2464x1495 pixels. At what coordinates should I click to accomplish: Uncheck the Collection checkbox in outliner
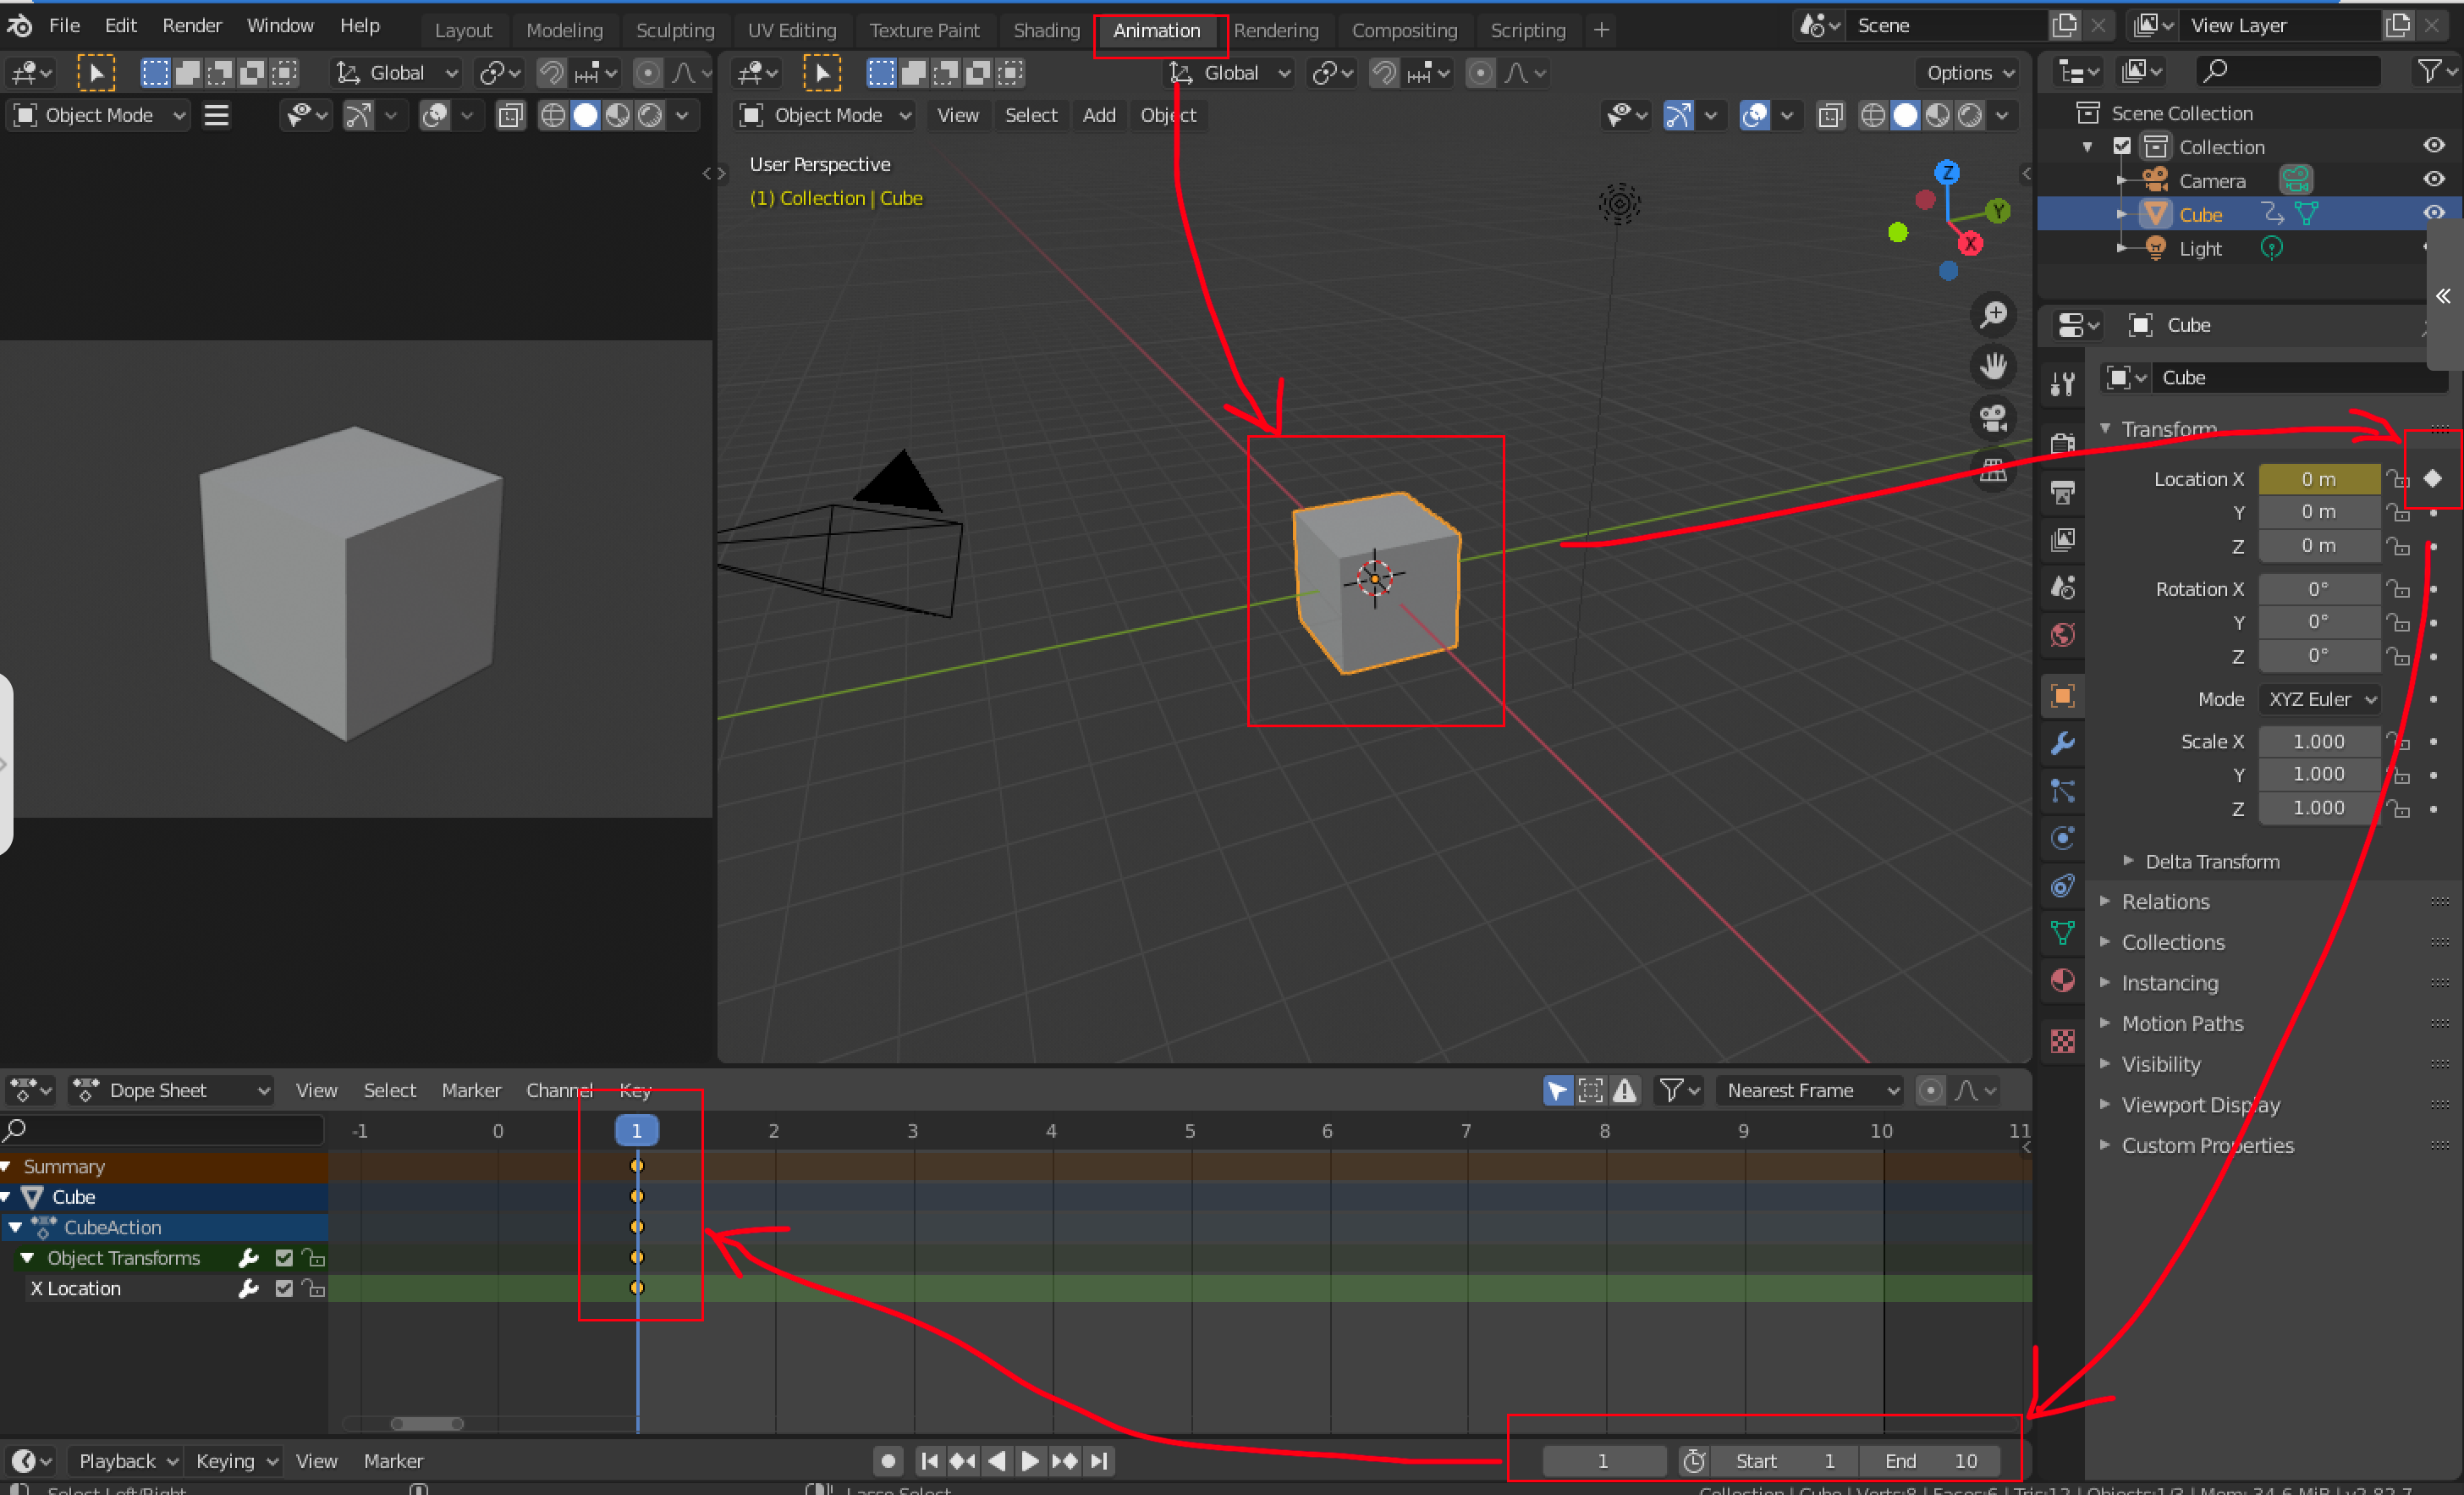coord(2122,146)
